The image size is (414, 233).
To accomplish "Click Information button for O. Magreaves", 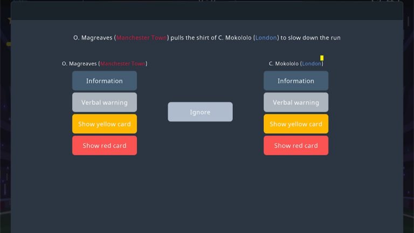I will [104, 81].
